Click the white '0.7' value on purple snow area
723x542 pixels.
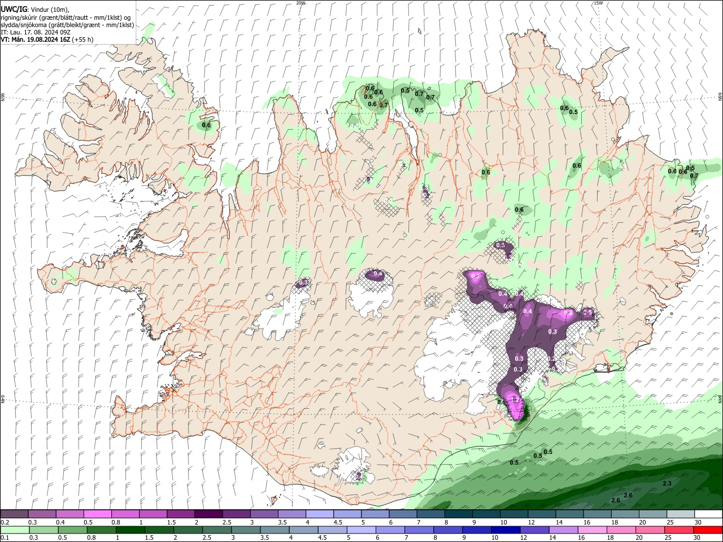click(x=476, y=276)
